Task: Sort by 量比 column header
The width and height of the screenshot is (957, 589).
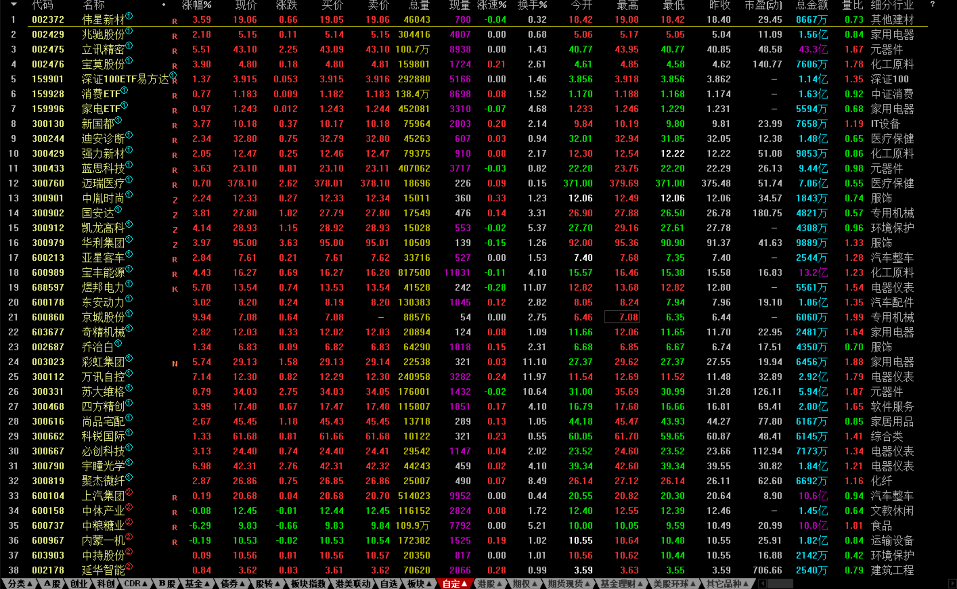Action: click(853, 5)
